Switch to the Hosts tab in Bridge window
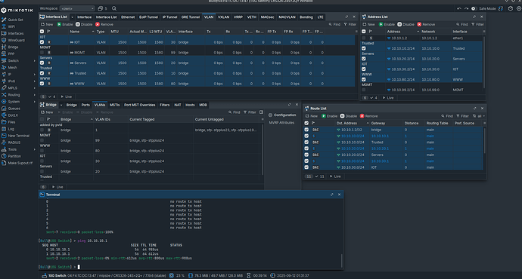This screenshot has width=522, height=279. pos(190,105)
